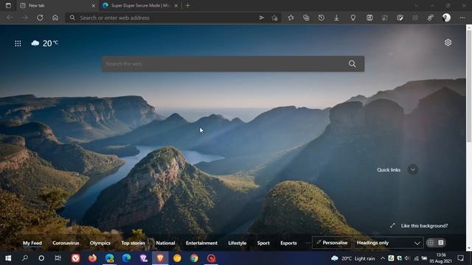This screenshot has height=265, width=472.
Task: Select the Sport feed tab
Action: (x=263, y=243)
